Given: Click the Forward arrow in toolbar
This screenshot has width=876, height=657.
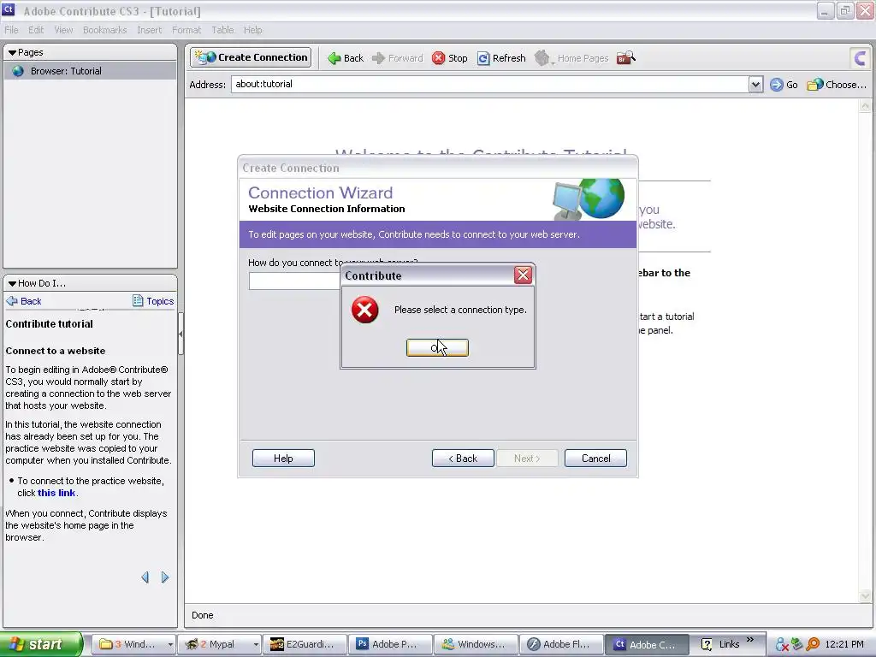Looking at the screenshot, I should [x=397, y=58].
